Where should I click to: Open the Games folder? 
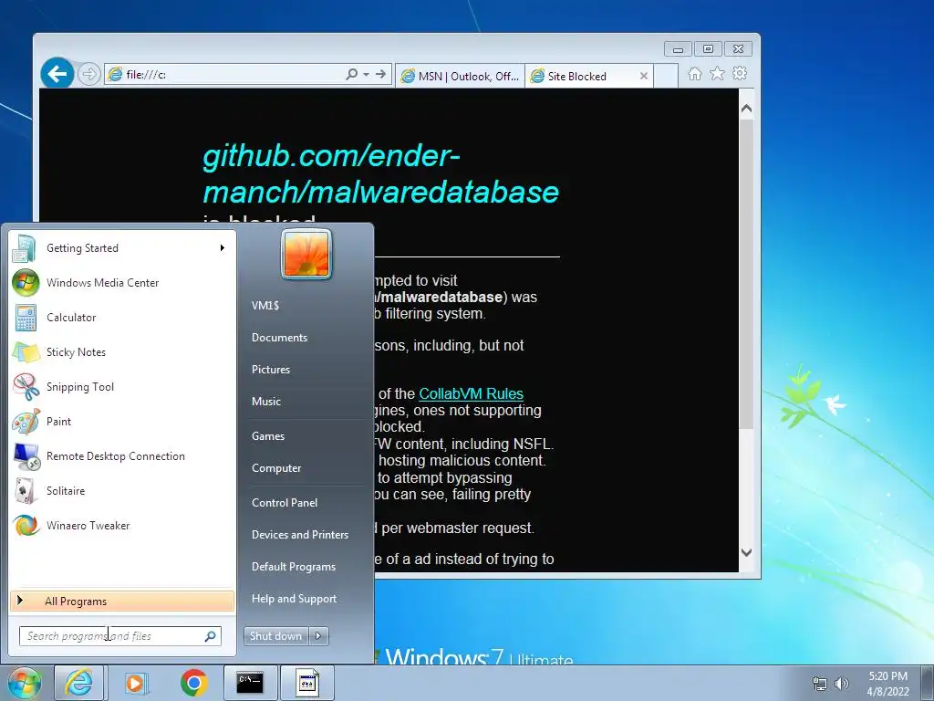(268, 436)
